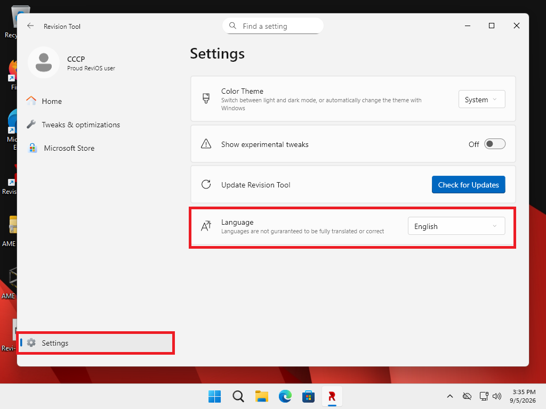The height and width of the screenshot is (409, 546).
Task: Click Check for Updates button
Action: 468,185
